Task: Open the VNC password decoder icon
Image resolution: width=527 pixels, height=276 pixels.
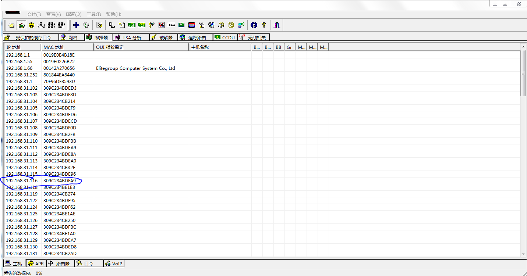Action: (x=162, y=25)
